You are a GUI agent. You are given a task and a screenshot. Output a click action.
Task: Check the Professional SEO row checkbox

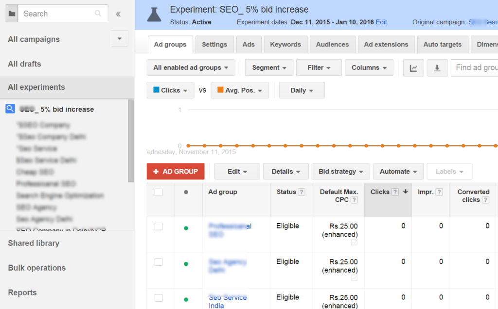158,226
